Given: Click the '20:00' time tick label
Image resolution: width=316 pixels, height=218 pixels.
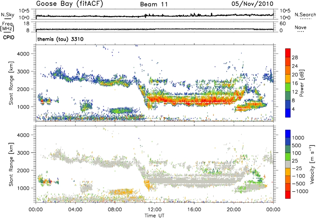Looking at the screenshot, I should [233, 210].
